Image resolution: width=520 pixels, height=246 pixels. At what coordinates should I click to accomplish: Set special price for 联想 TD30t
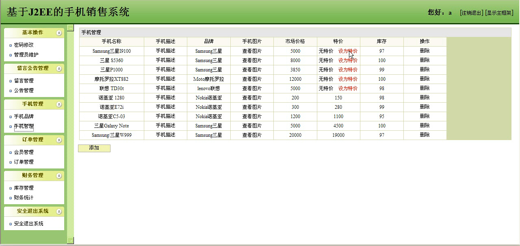[348, 88]
